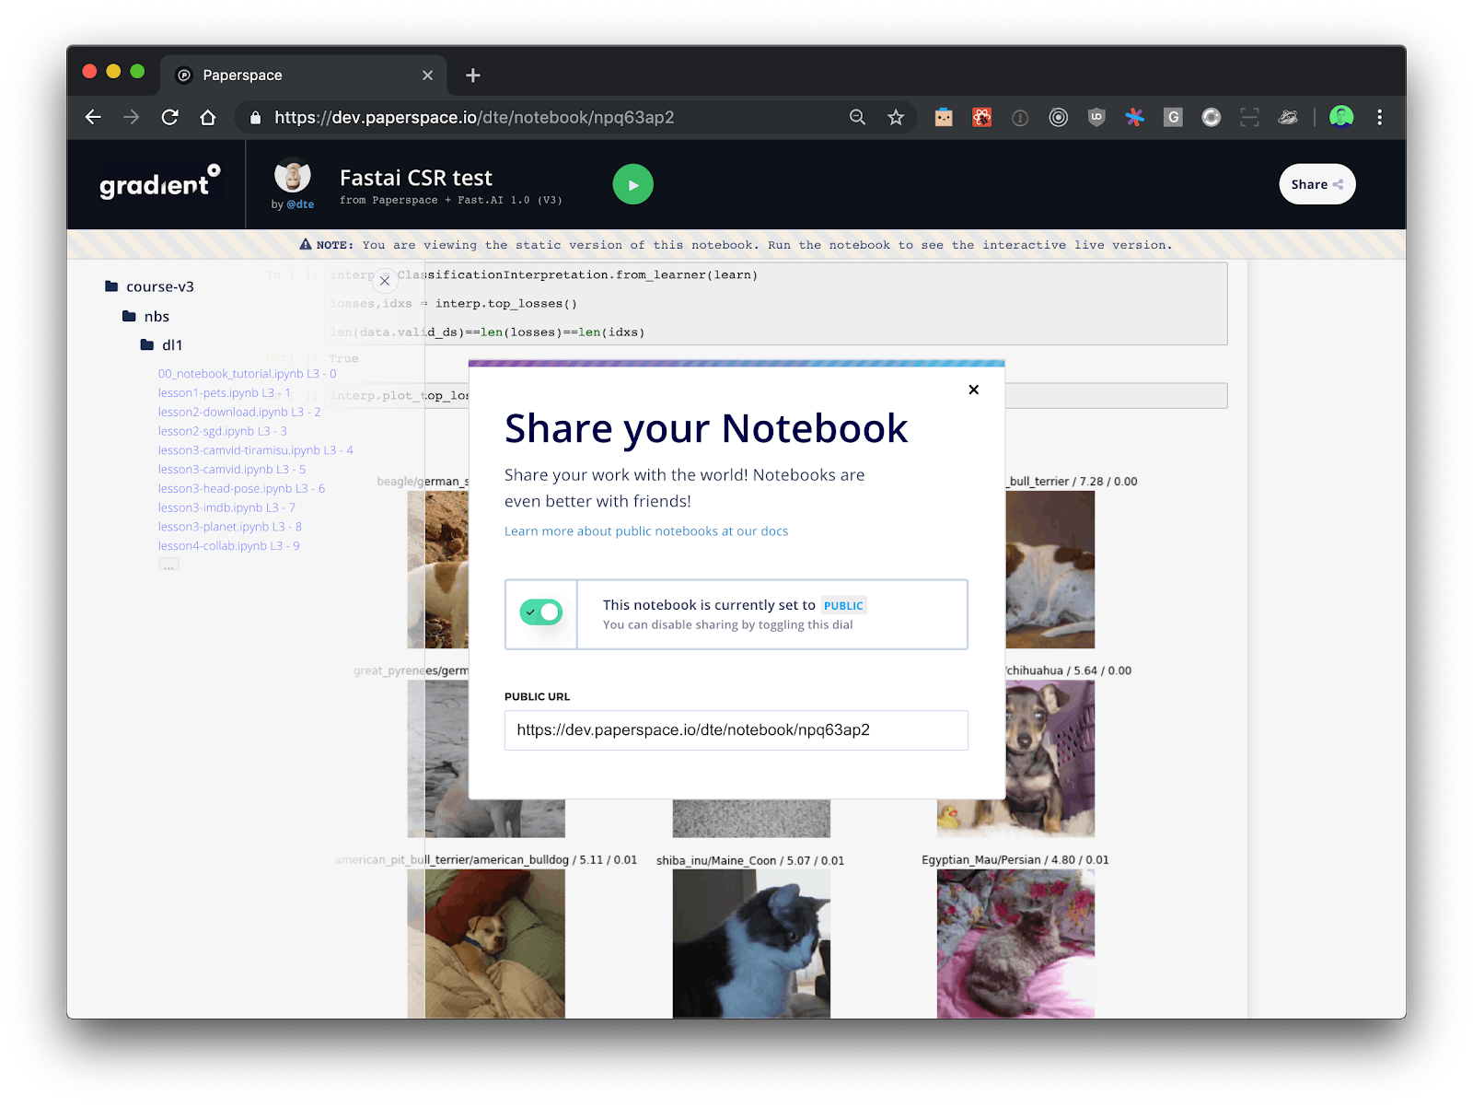The height and width of the screenshot is (1107, 1473).
Task: Open lesson4-collab.ipynb
Action: 229,546
